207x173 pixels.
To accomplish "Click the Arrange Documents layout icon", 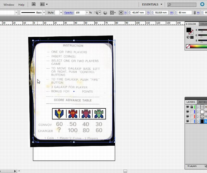I will [42, 4].
